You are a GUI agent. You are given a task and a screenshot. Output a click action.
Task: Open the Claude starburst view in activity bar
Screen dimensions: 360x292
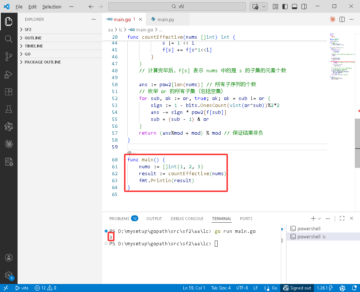pyautogui.click(x=9, y=144)
